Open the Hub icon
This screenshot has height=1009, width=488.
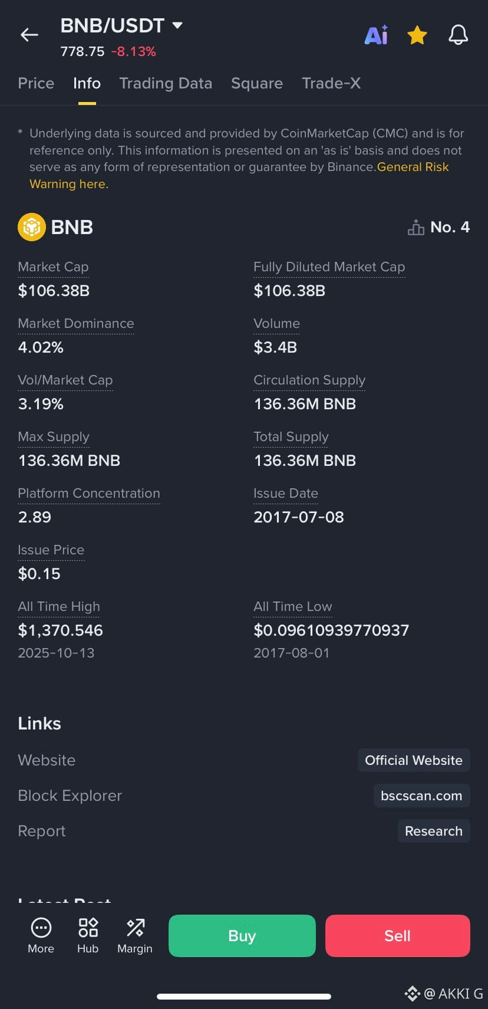coord(88,935)
